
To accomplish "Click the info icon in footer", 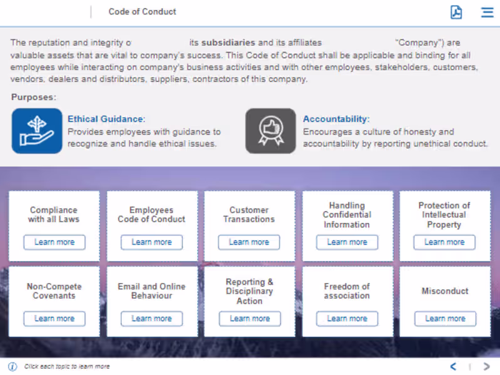I will coord(12,366).
